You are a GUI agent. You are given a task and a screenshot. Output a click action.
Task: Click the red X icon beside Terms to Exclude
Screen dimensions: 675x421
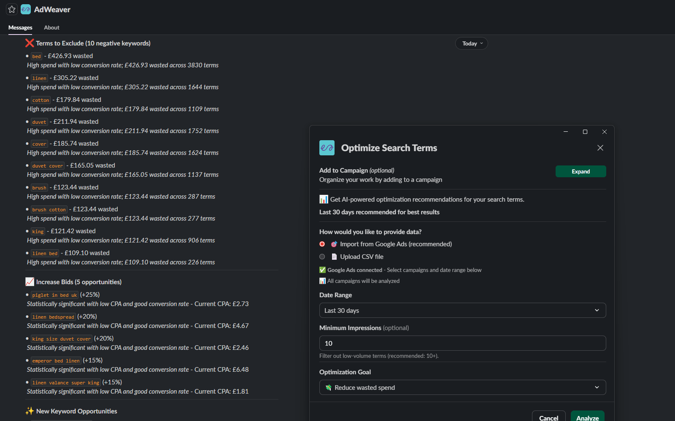29,43
